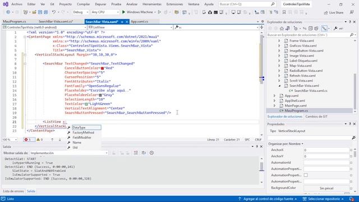This screenshot has width=359, height=202.
Task: Click the Home icon in Solution Explorer toolbar
Action: pos(282,29)
